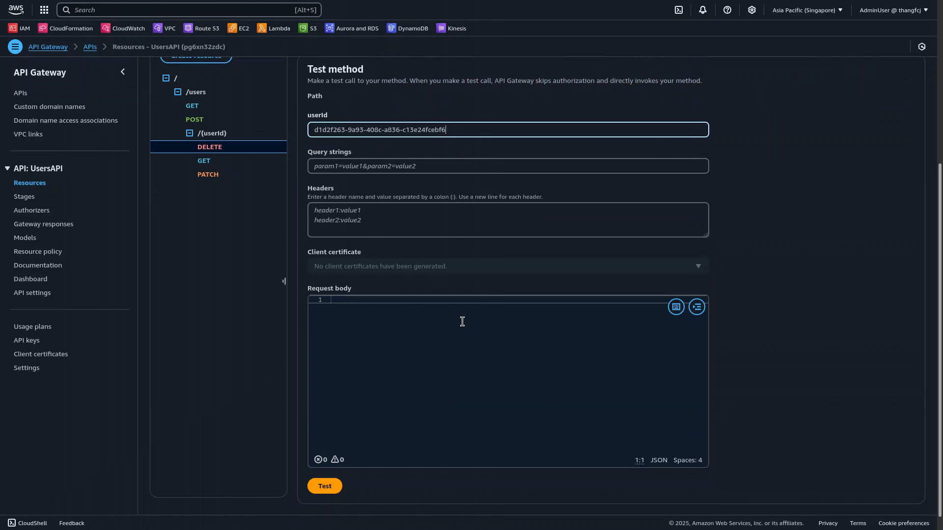Screen dimensions: 943x530
Task: Click Feedback in the footer
Action: 72,523
